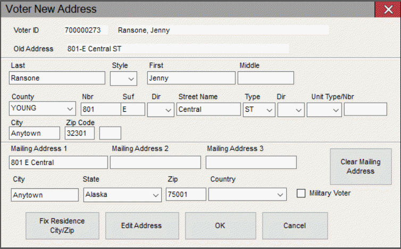401x249 pixels.
Task: Expand the Country dropdown
Action: point(247,195)
